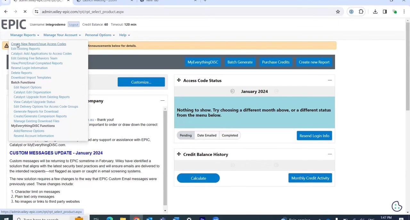Viewport: 410px width, 220px height.
Task: Click the Calculate button
Action: 198,178
